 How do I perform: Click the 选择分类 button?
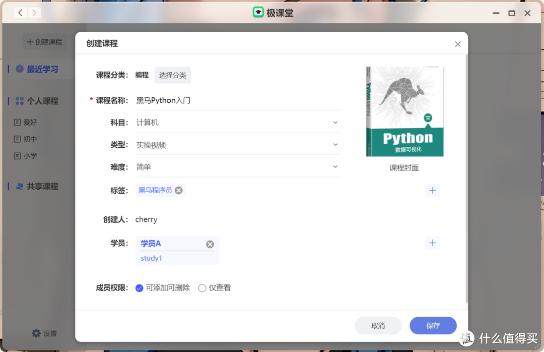(172, 75)
